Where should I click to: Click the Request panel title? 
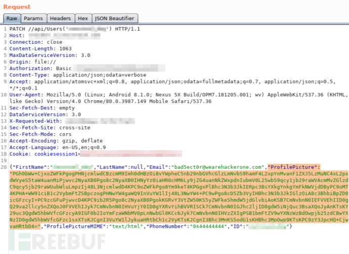click(17, 7)
